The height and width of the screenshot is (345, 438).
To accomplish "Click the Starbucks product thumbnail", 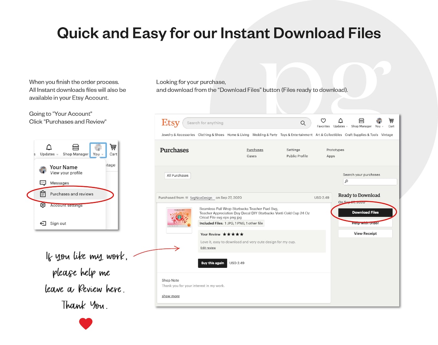I will click(x=179, y=220).
